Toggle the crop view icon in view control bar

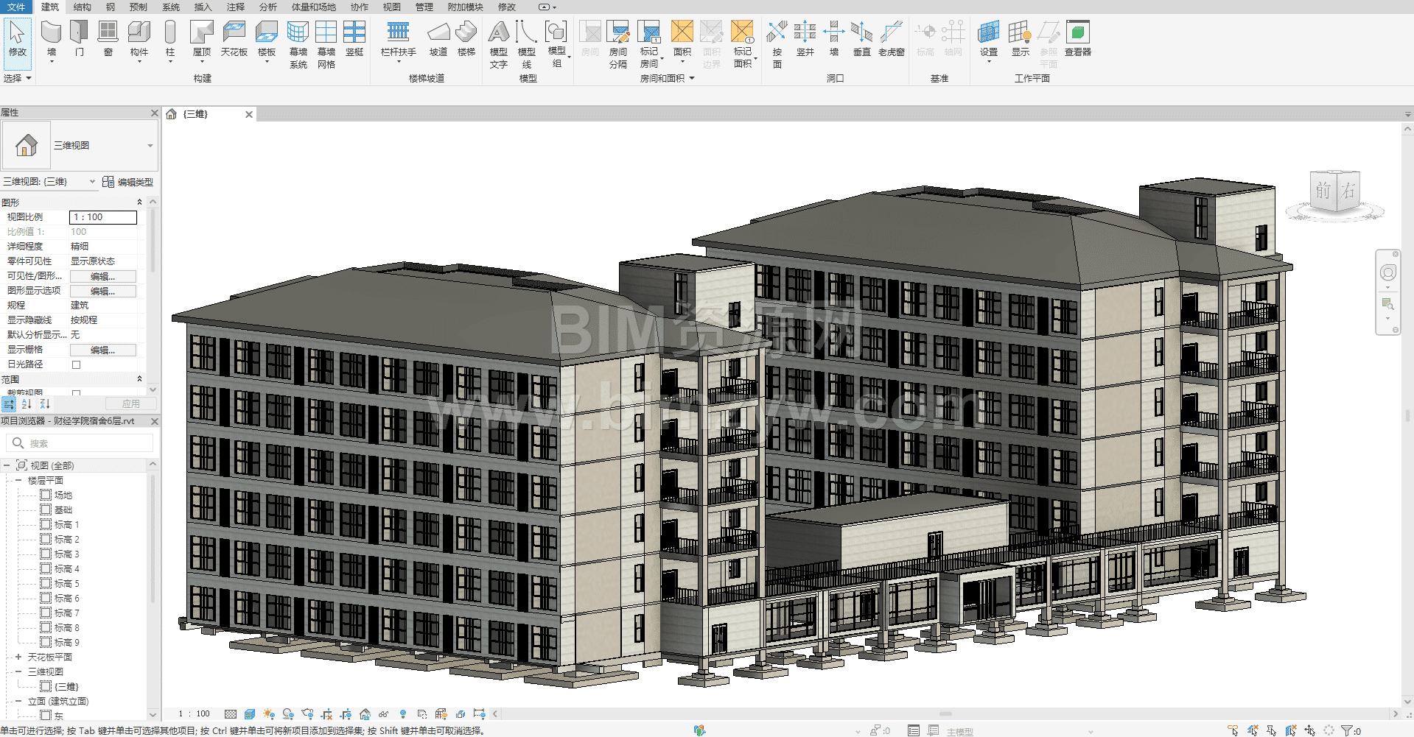[326, 714]
